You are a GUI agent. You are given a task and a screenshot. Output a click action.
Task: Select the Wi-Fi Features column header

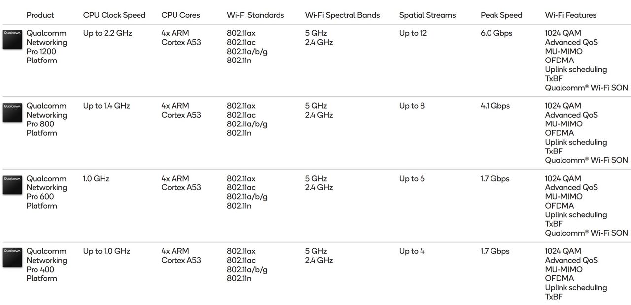pyautogui.click(x=570, y=15)
